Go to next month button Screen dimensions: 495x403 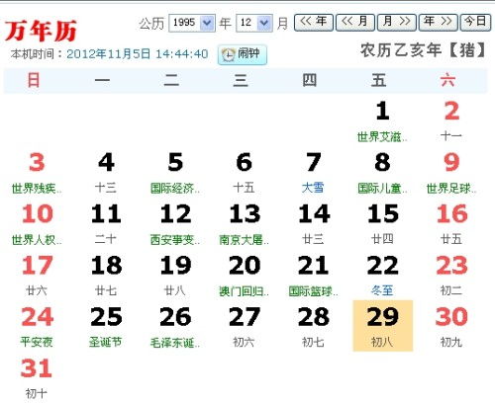click(x=397, y=23)
